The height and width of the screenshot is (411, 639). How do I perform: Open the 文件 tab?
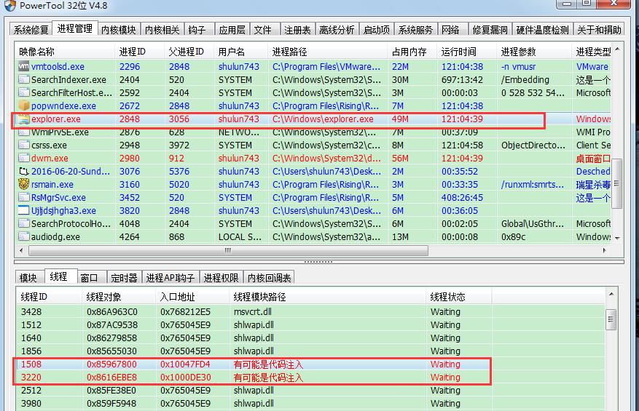coord(263,30)
